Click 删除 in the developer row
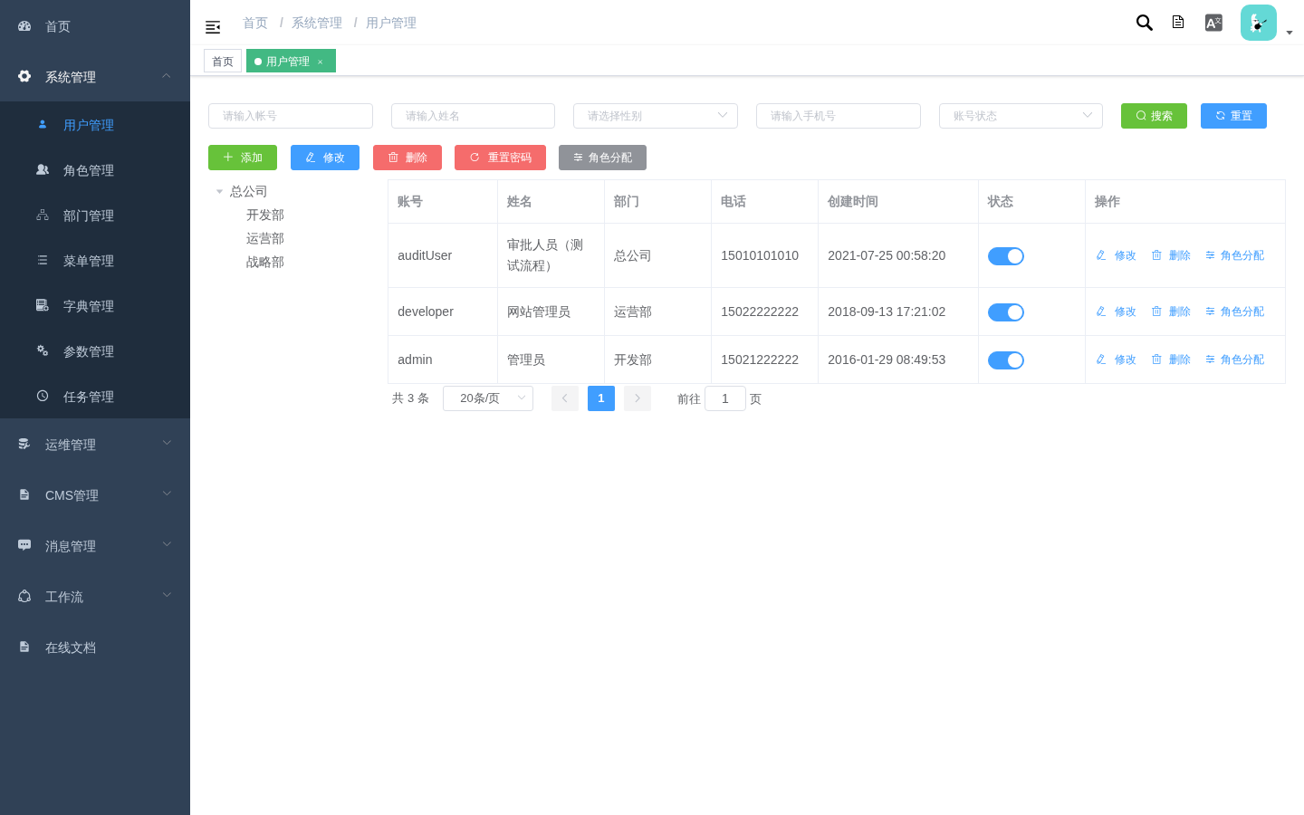This screenshot has height=815, width=1304. [1171, 312]
